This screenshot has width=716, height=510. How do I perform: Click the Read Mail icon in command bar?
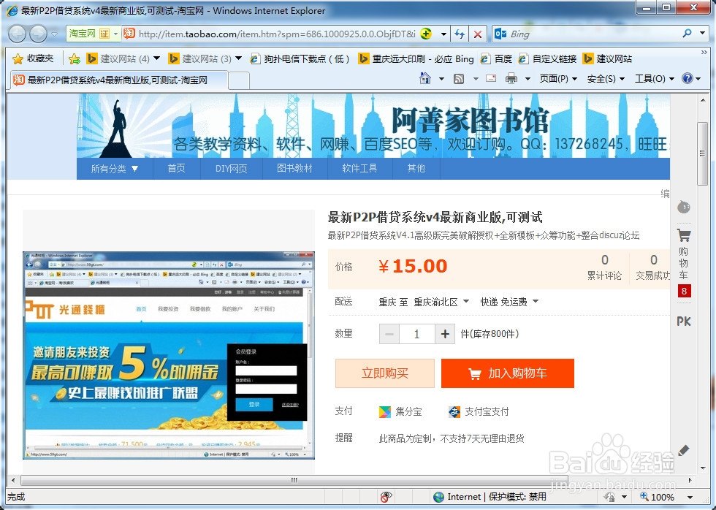[x=491, y=78]
